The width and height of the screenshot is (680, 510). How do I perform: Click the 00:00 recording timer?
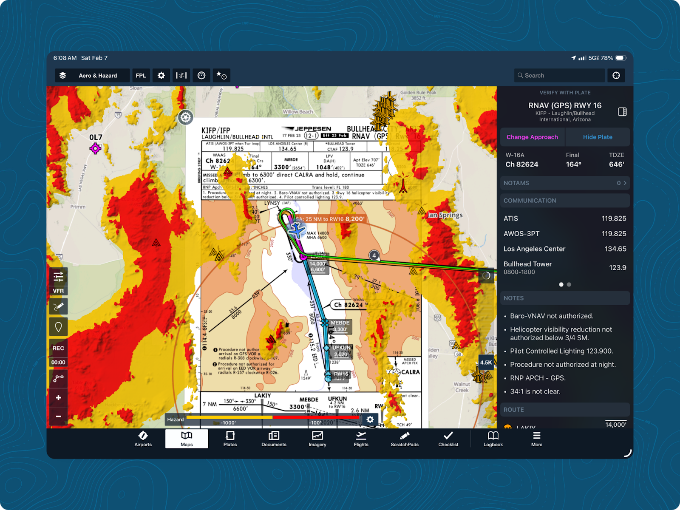pos(58,363)
